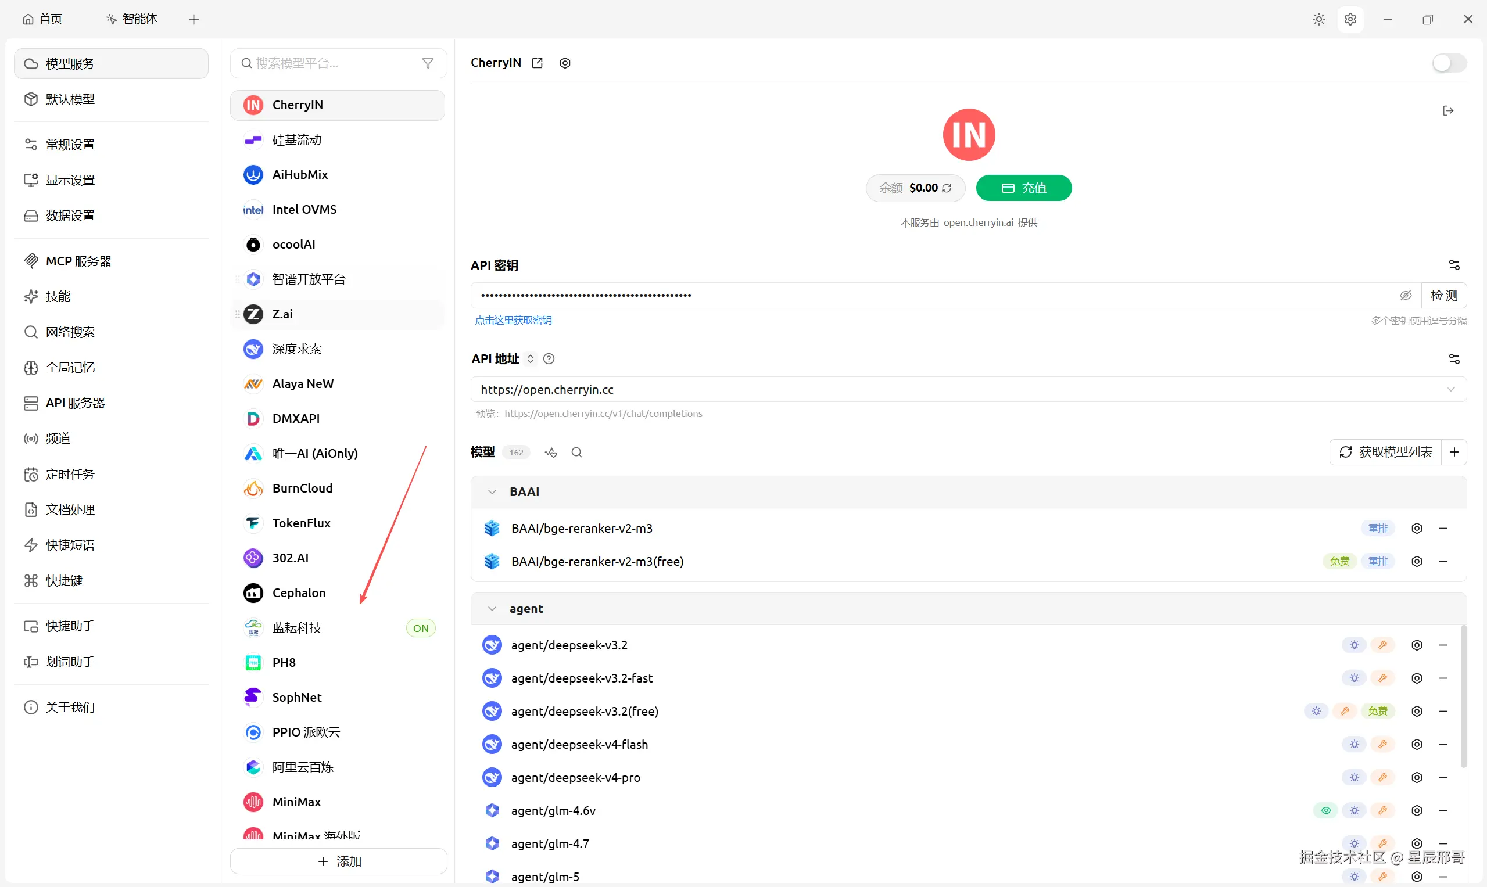Viewport: 1487px width, 887px height.
Task: Enable the CherryIN provider switch
Action: click(x=1449, y=63)
